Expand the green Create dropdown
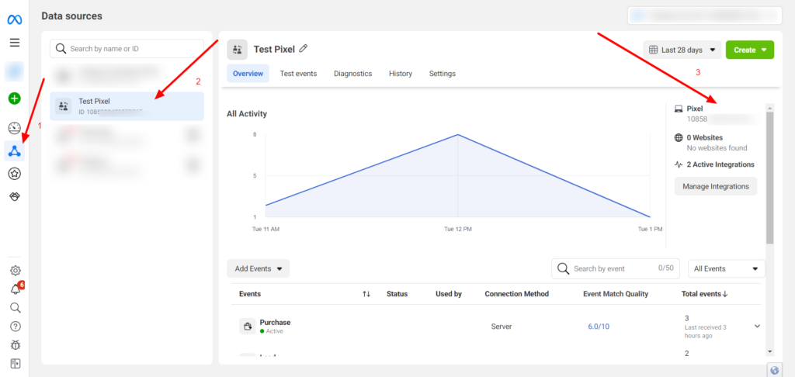Screen dimensions: 795x377 (749, 50)
